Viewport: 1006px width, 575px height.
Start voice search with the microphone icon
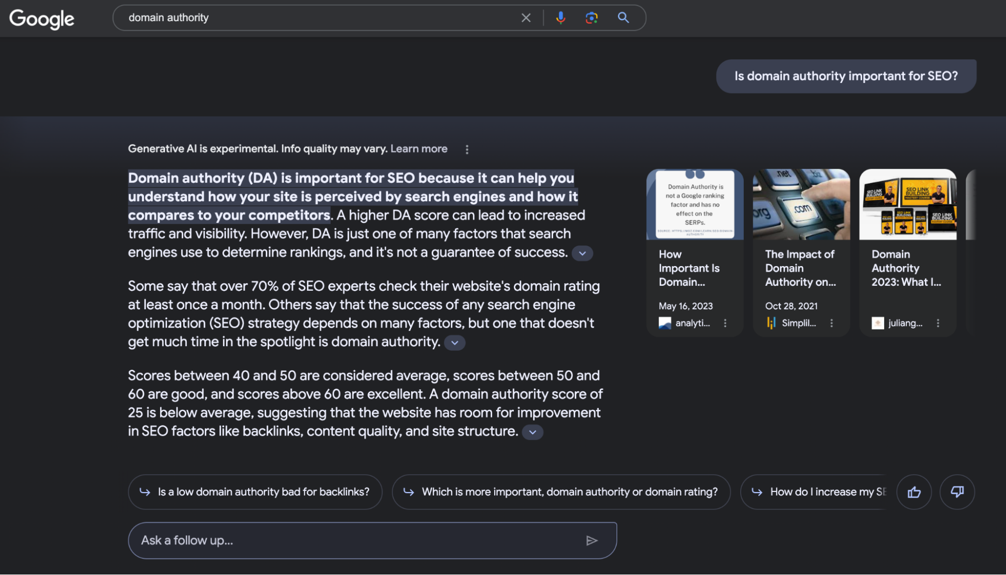point(561,18)
